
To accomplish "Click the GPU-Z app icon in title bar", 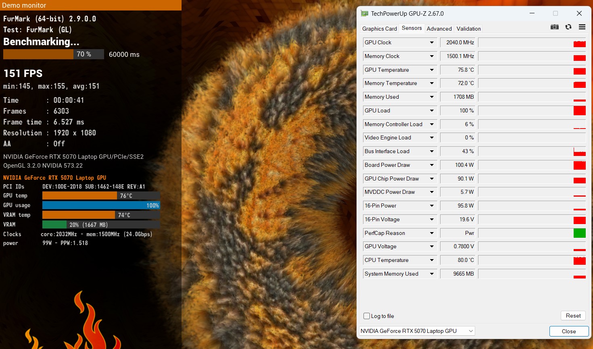I will [x=365, y=13].
